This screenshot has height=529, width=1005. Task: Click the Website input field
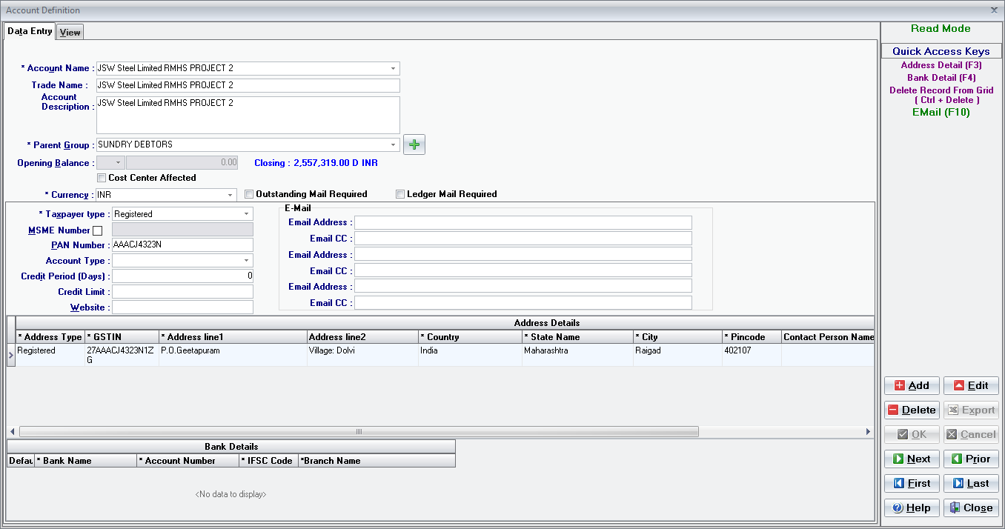pos(182,307)
